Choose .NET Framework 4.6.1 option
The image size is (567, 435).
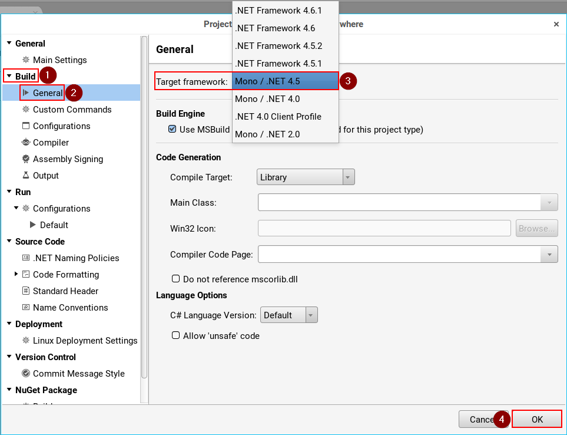pos(285,11)
